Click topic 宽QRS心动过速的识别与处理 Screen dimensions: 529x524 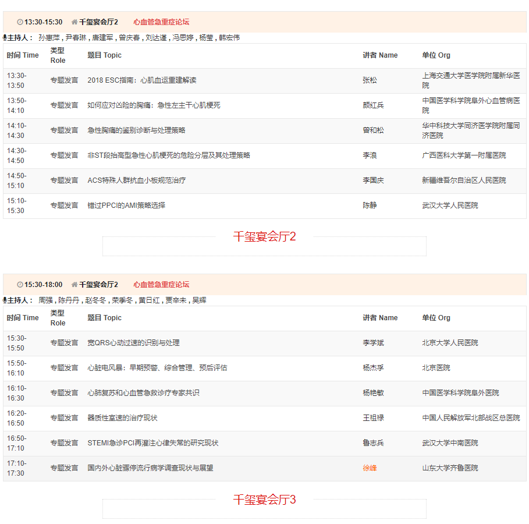[x=134, y=343]
